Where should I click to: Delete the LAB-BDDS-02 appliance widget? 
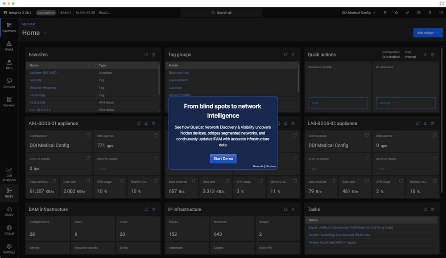pyautogui.click(x=433, y=123)
